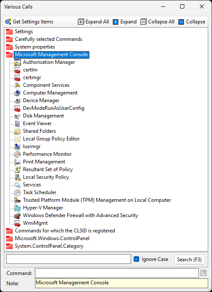Expand the Settings folder
Screen dimensions: 212x292
tap(9, 31)
